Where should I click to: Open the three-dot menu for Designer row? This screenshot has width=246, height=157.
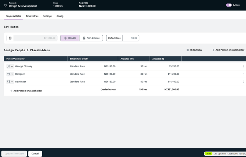[243, 74]
